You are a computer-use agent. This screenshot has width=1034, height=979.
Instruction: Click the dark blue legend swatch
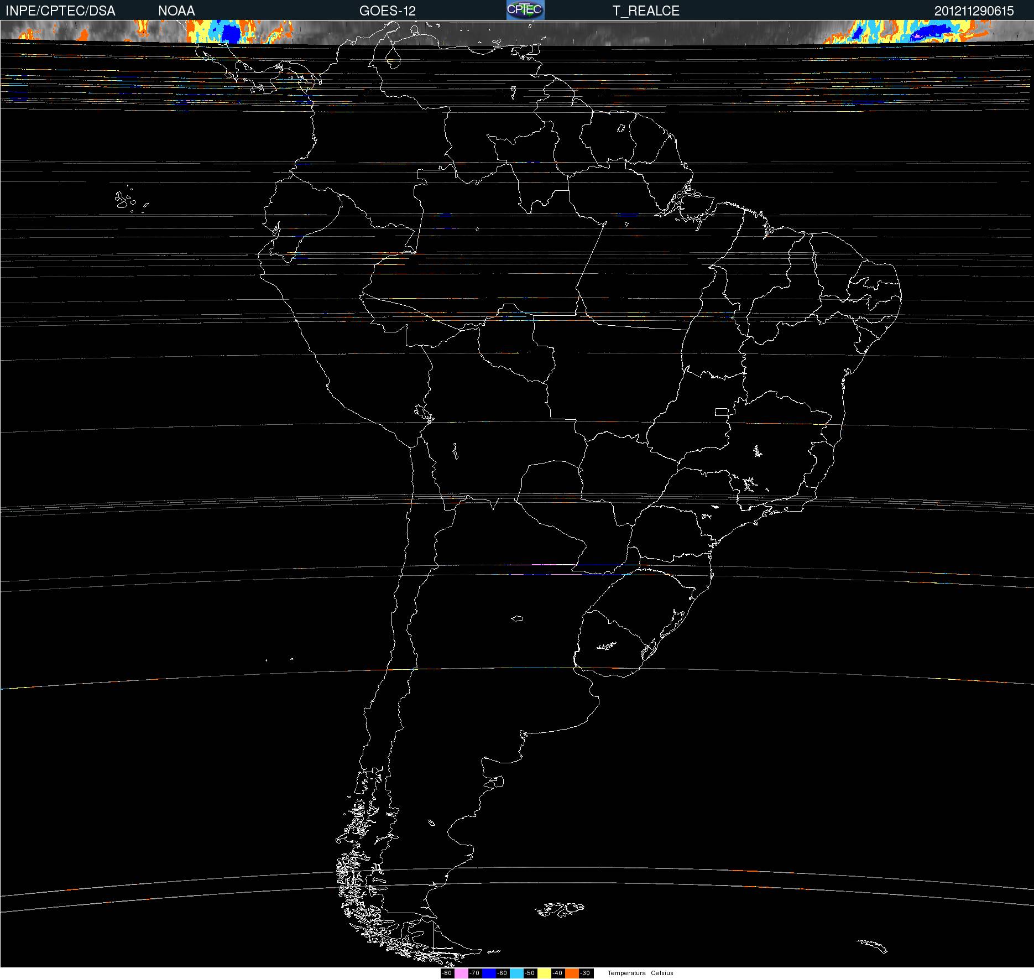pyautogui.click(x=489, y=973)
